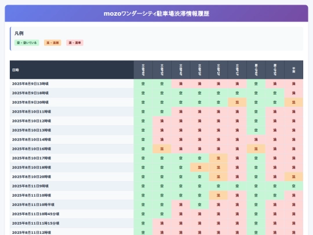The width and height of the screenshot is (313, 235).
Task: Click pink 満 cell under 立体P4F for 8月9日13時頃
Action: [181, 84]
